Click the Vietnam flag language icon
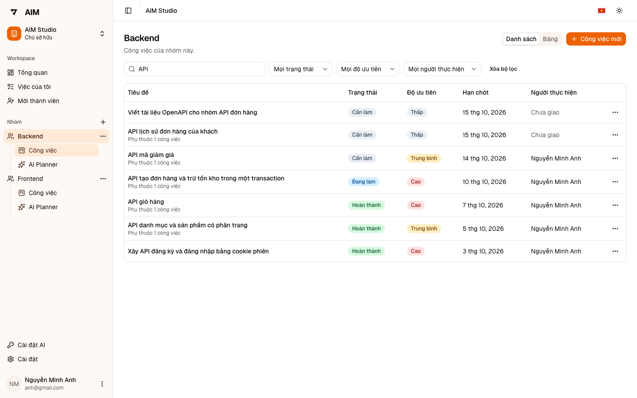The height and width of the screenshot is (398, 637). [602, 11]
